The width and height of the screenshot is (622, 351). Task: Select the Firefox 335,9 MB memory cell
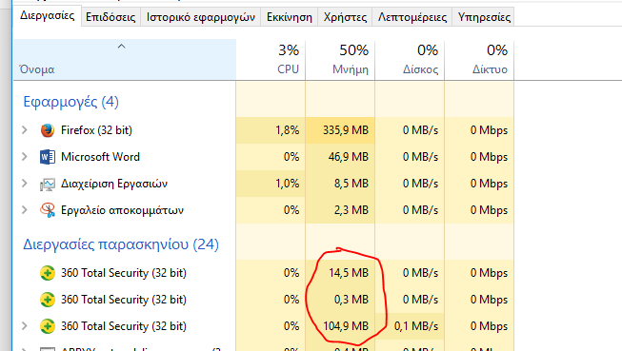coord(340,130)
